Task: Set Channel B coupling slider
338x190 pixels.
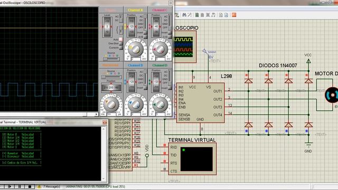Action: [x=146, y=78]
